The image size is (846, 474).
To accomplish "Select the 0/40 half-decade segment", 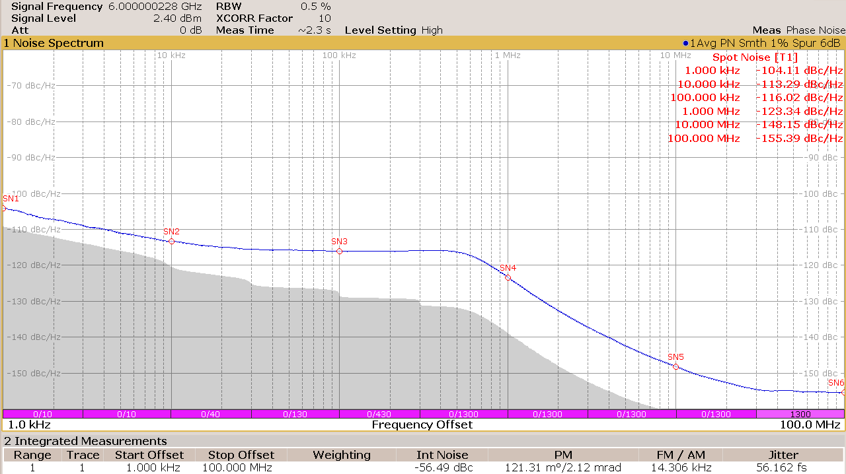I will pyautogui.click(x=210, y=414).
